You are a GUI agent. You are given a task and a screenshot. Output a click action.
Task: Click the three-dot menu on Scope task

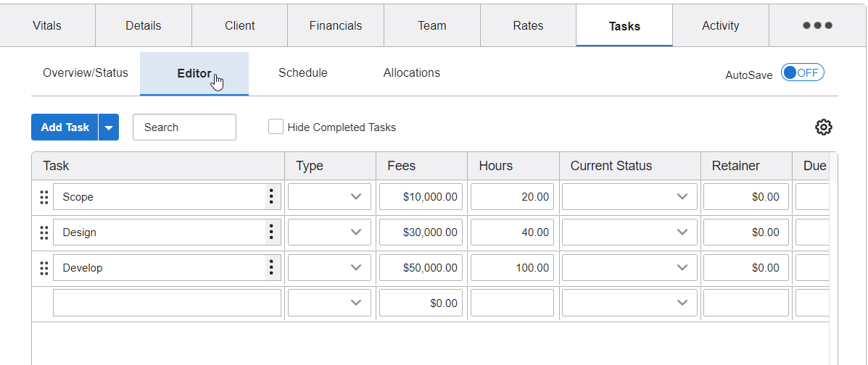tap(271, 197)
